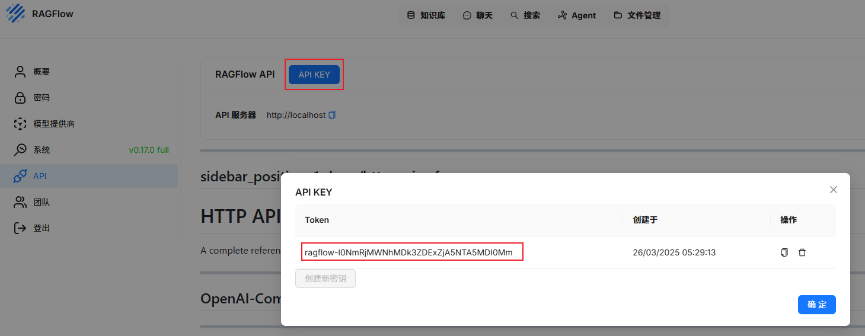Click the 文件管理 folder icon

618,15
